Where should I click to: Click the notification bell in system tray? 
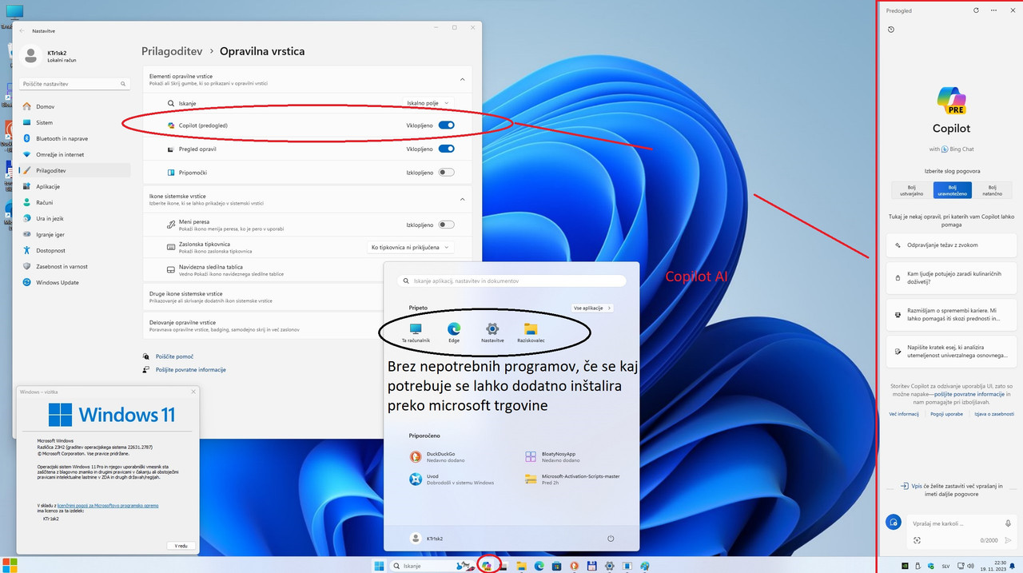[1012, 566]
